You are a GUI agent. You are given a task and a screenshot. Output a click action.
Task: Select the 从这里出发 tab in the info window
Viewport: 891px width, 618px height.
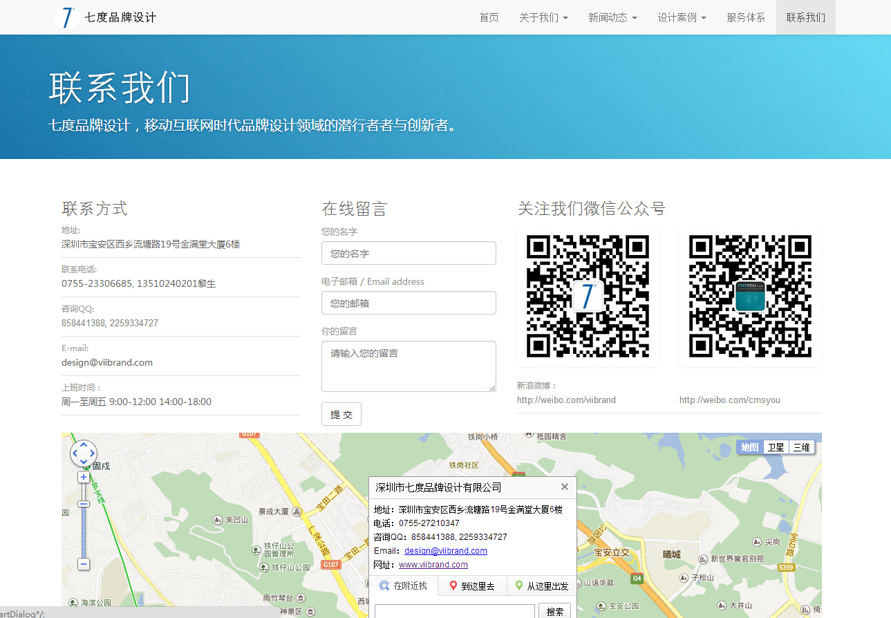pyautogui.click(x=541, y=586)
